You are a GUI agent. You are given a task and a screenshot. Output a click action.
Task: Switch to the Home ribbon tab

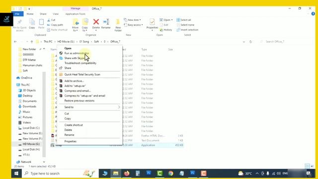click(30, 14)
